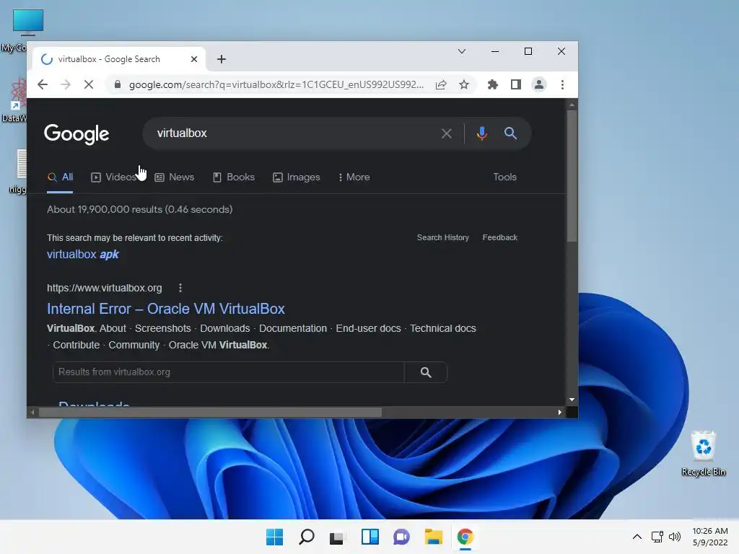
Task: Stop page loading with the X button
Action: (x=89, y=85)
